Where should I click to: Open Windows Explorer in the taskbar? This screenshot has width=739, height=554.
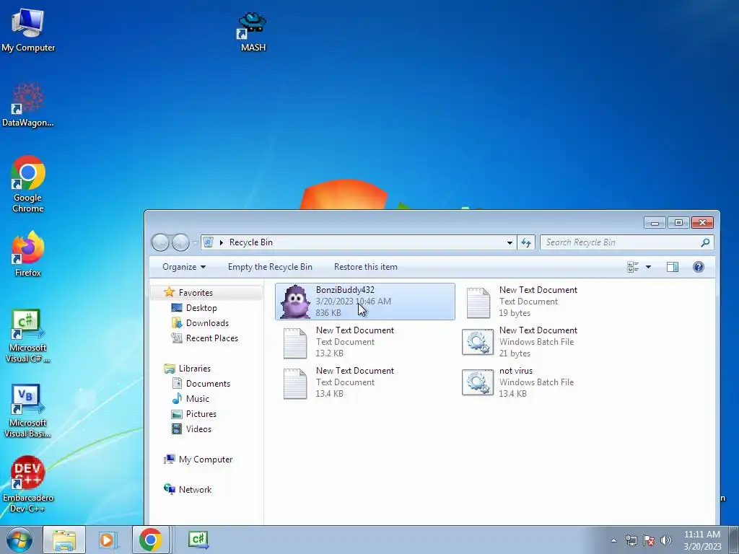[x=64, y=540]
